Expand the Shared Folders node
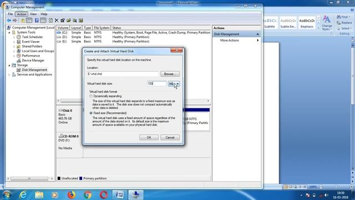Viewport: 355px width, 200px height. click(14, 47)
